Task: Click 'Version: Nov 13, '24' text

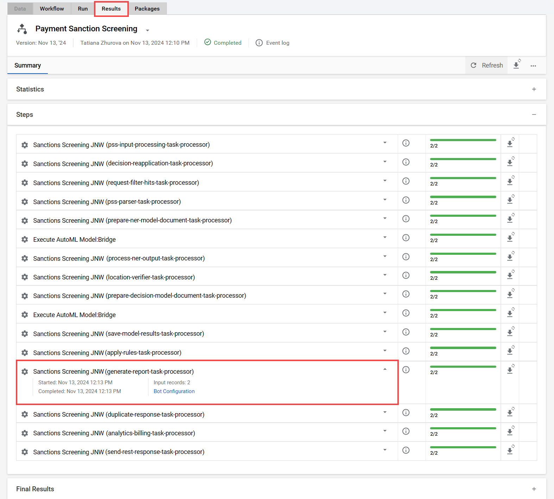Action: click(x=41, y=43)
